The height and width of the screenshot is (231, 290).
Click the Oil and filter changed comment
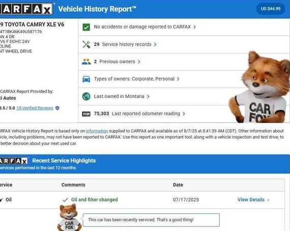tap(95, 200)
